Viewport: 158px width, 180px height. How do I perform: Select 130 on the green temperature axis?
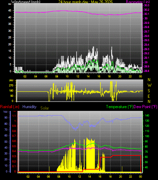147,121
